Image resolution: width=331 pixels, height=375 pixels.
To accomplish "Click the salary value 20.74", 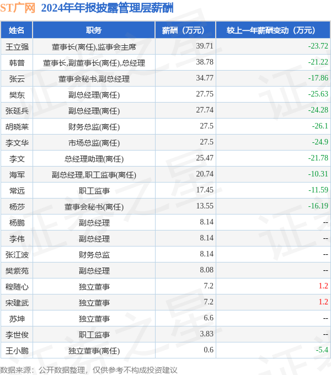I will pyautogui.click(x=205, y=174).
